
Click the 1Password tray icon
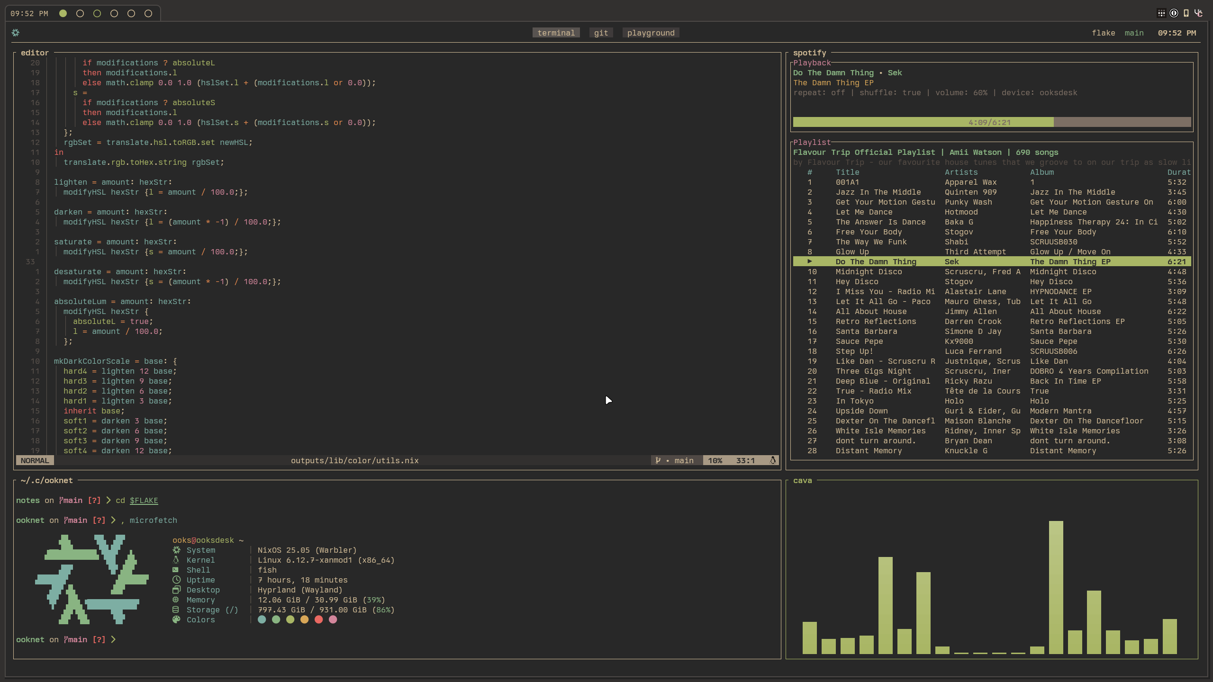(1174, 13)
